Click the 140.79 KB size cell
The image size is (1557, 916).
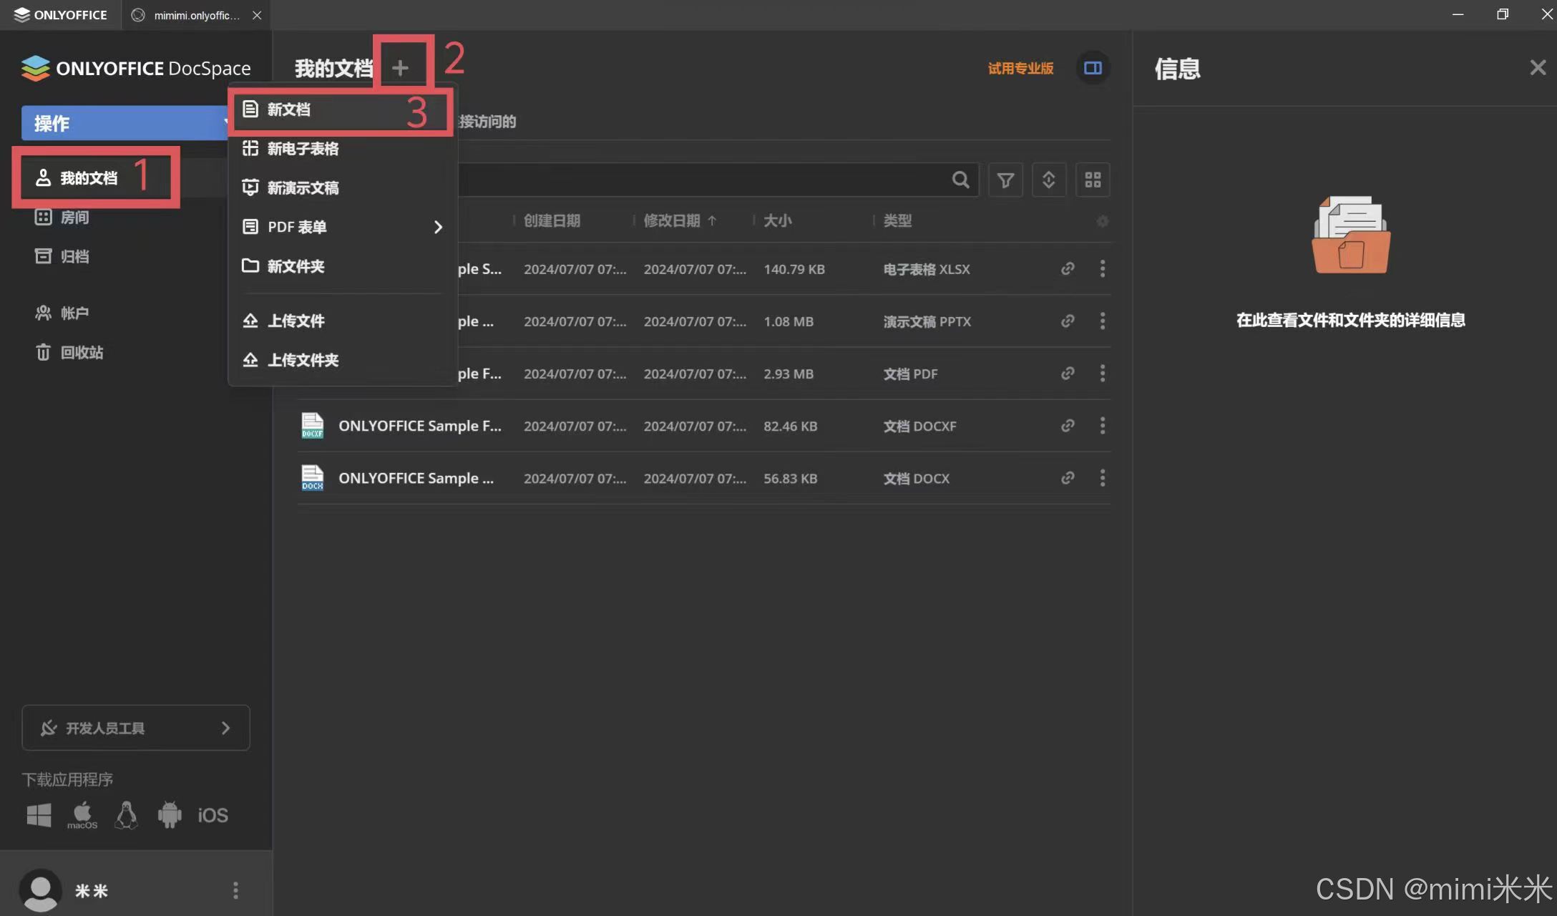pyautogui.click(x=794, y=269)
